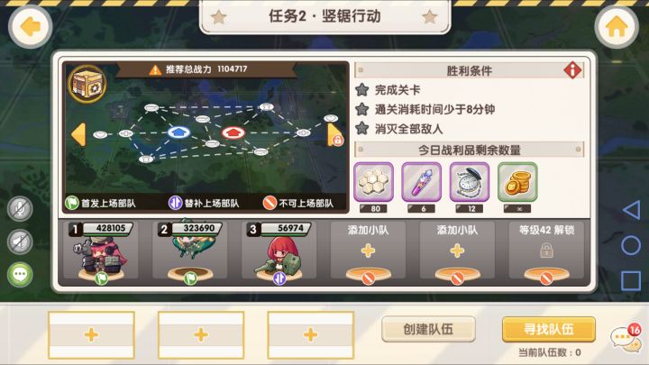Viewport: 649px width, 365px height.
Task: Select the gold coins loot item
Action: click(x=517, y=182)
